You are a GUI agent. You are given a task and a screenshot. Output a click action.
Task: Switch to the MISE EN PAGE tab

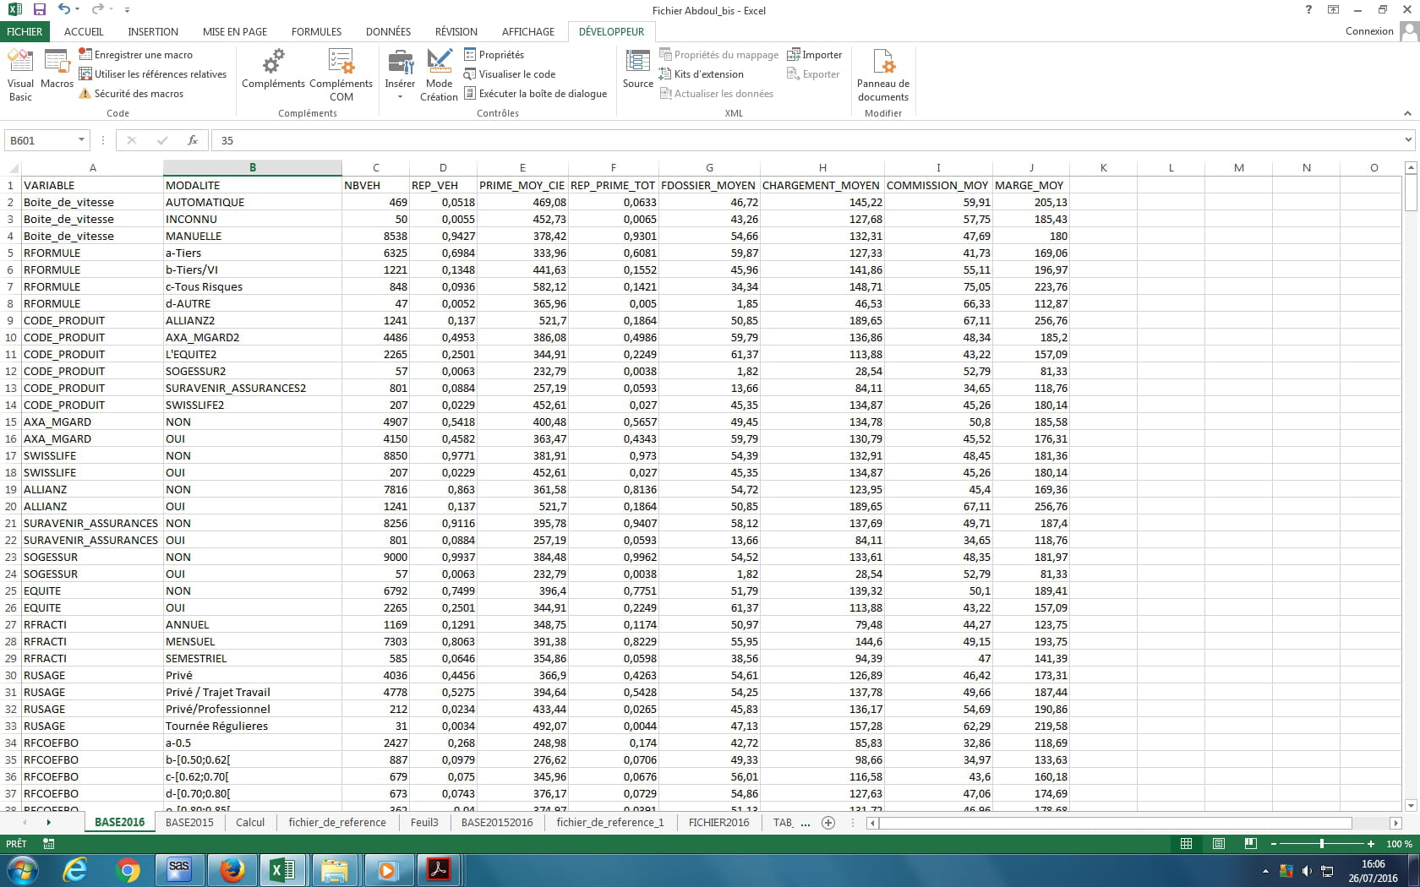pyautogui.click(x=235, y=31)
